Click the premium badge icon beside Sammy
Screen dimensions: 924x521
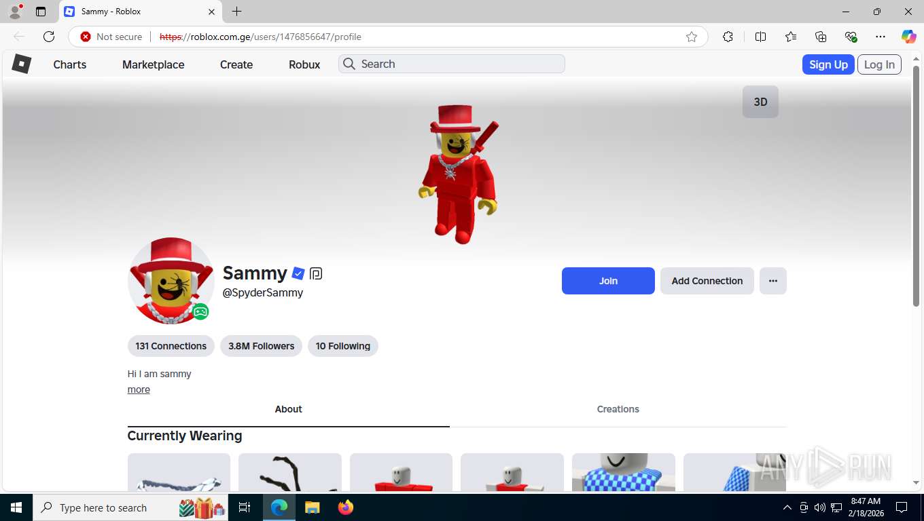tap(316, 273)
